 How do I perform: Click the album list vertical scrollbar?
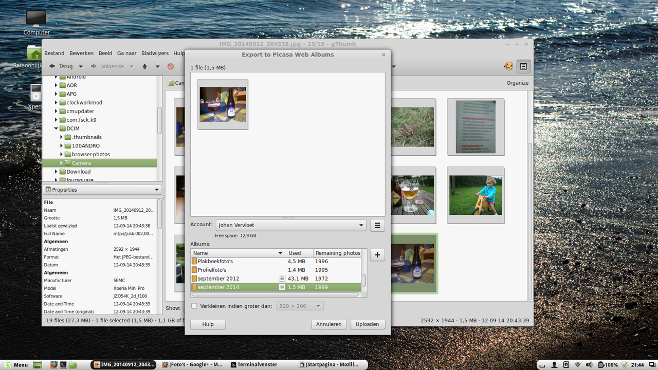click(364, 280)
